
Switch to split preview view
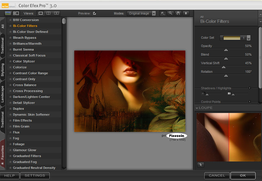pos(49,13)
